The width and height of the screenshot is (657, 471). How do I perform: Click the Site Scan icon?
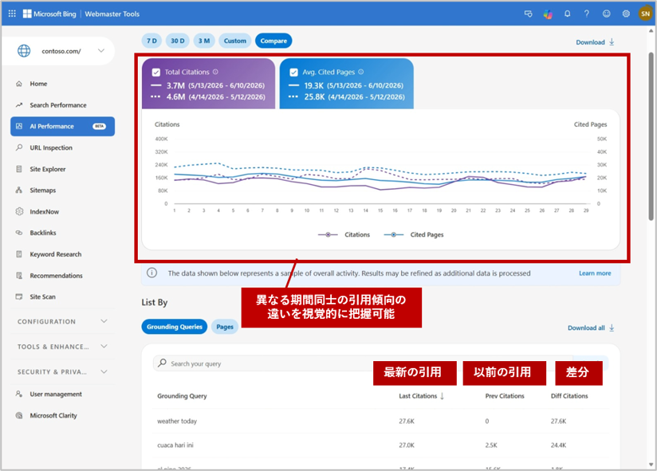[x=19, y=296]
